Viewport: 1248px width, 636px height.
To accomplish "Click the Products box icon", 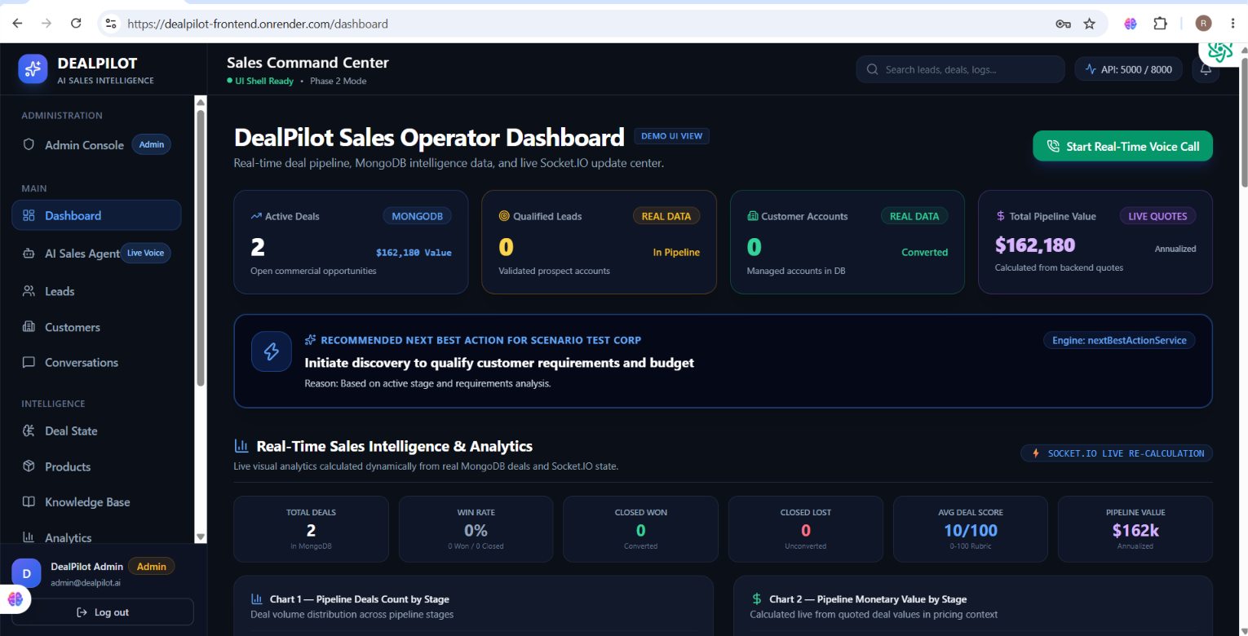I will coord(29,466).
